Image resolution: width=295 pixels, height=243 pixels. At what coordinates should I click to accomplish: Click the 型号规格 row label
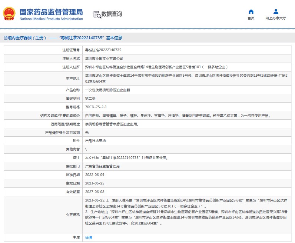73,107
